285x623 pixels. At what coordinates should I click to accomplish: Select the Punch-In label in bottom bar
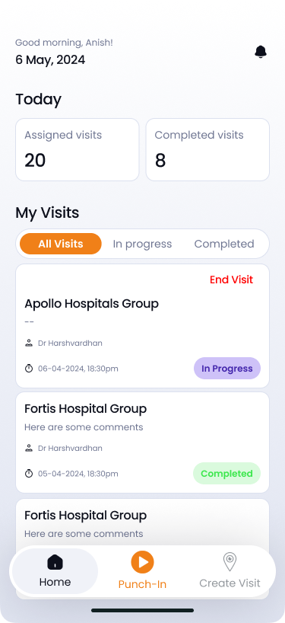coord(142,584)
